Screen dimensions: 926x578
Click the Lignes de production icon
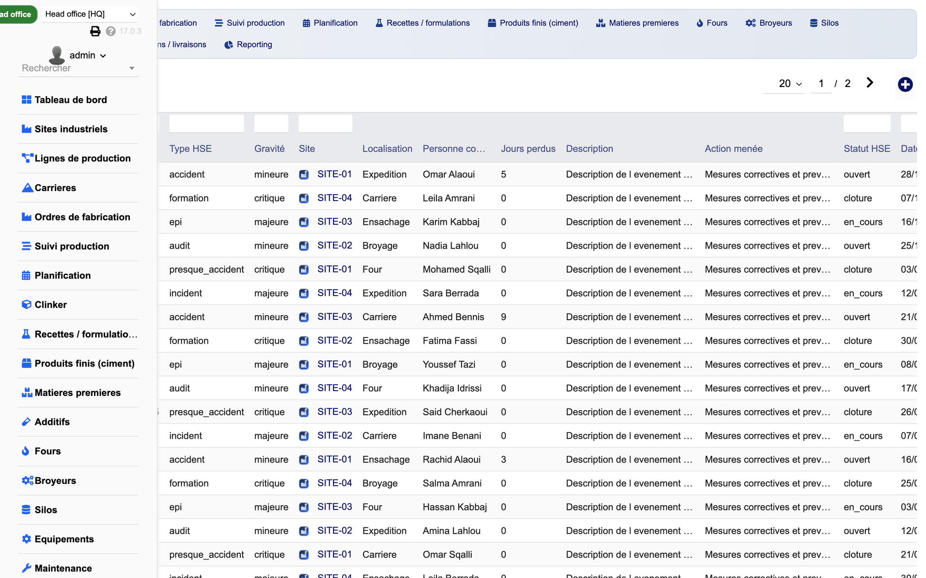[x=27, y=158]
